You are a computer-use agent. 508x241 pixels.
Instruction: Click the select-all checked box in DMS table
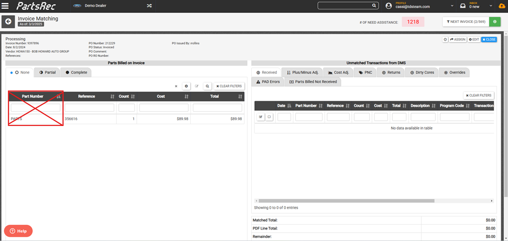pos(261,117)
